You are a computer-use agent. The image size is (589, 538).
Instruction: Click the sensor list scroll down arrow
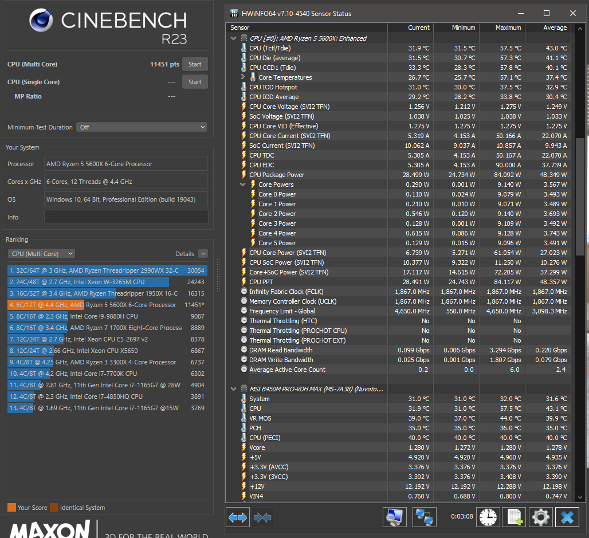[580, 497]
